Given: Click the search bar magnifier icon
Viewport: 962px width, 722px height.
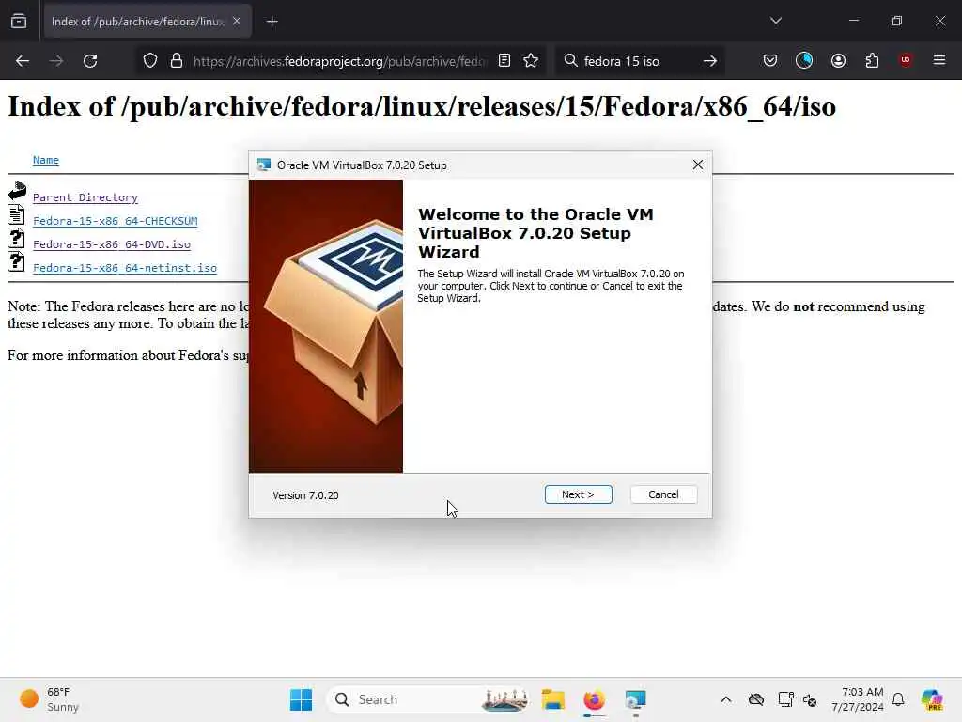Looking at the screenshot, I should point(570,60).
